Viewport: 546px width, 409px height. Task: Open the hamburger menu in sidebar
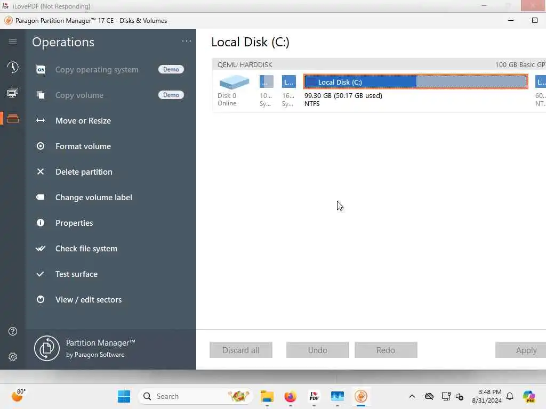pyautogui.click(x=13, y=42)
